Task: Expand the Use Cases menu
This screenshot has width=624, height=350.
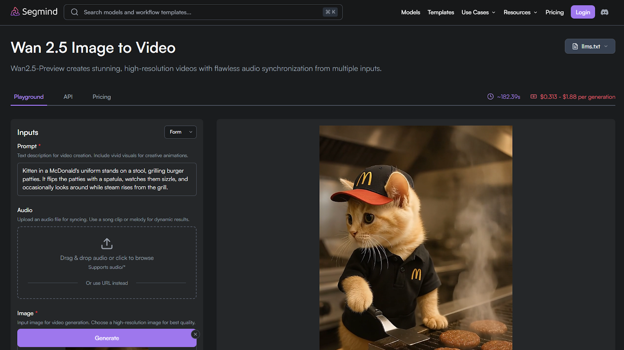Action: click(x=479, y=12)
